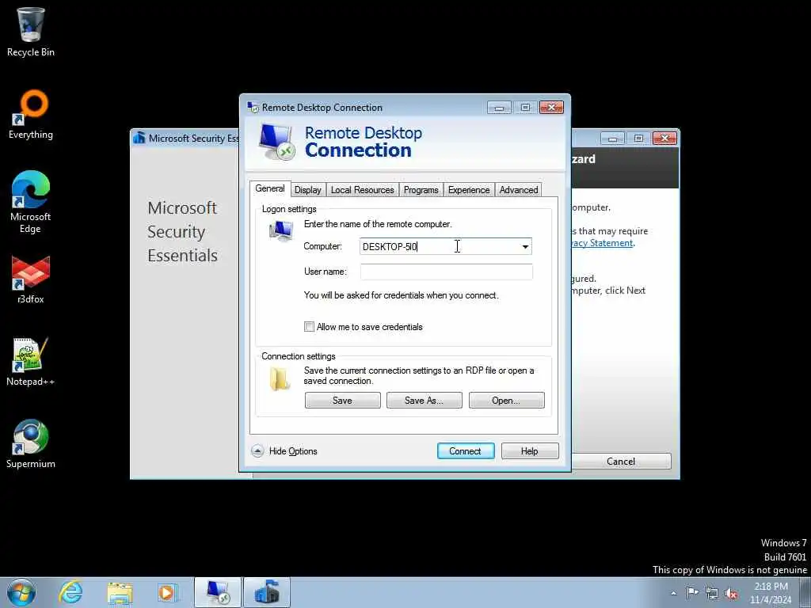The image size is (811, 608).
Task: Open Internet Explorer from taskbar
Action: [x=70, y=592]
